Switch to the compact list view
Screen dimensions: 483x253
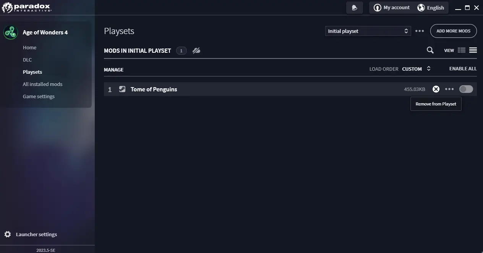click(x=473, y=50)
